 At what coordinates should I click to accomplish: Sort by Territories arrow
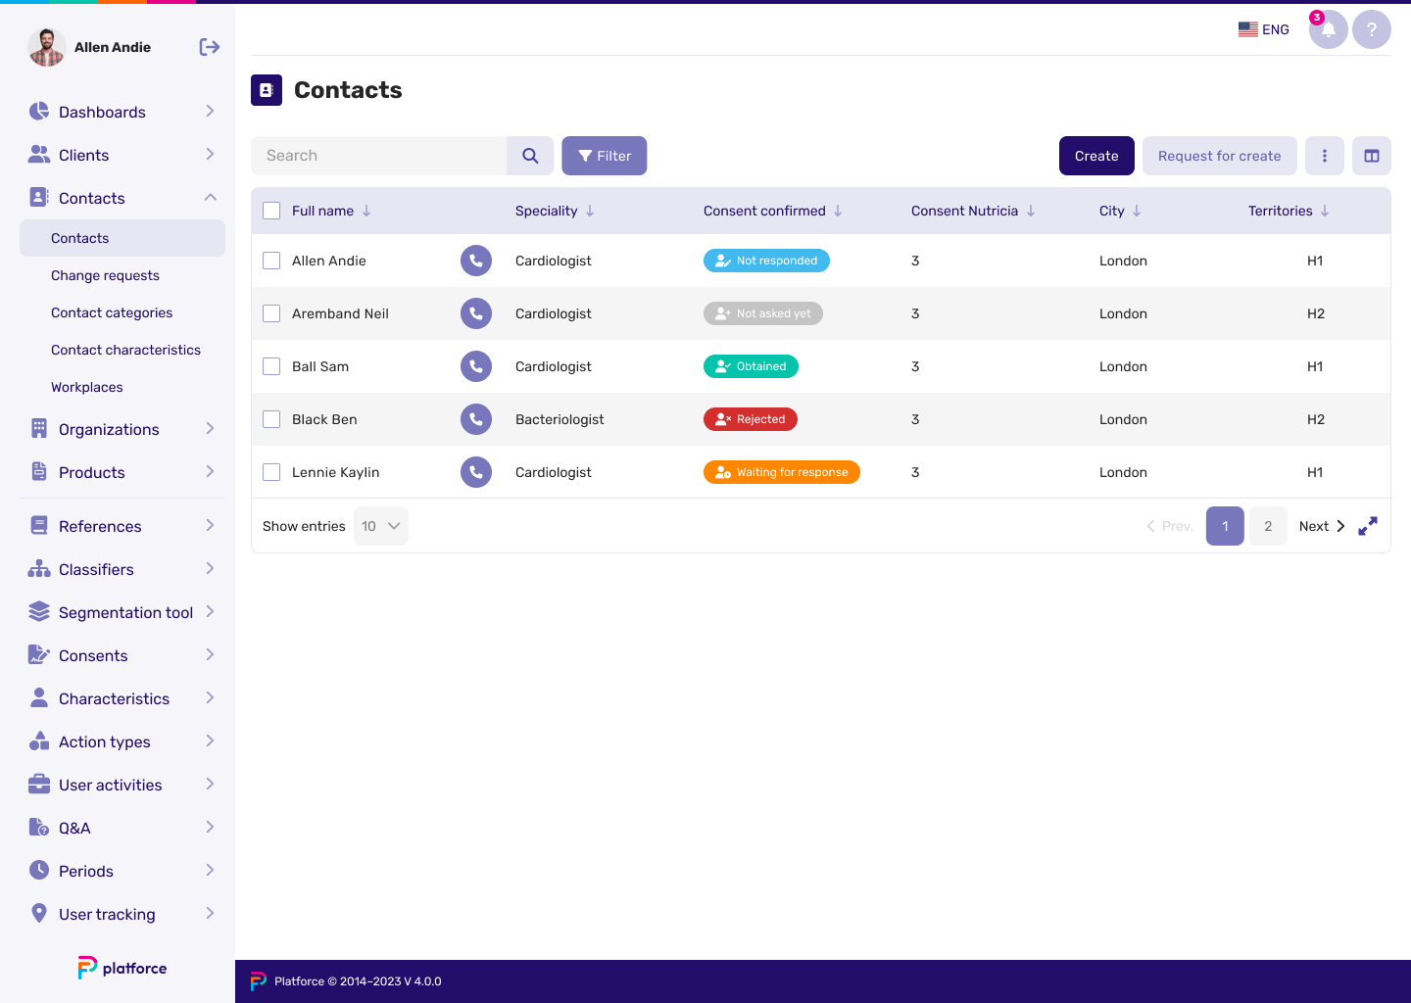[1325, 211]
